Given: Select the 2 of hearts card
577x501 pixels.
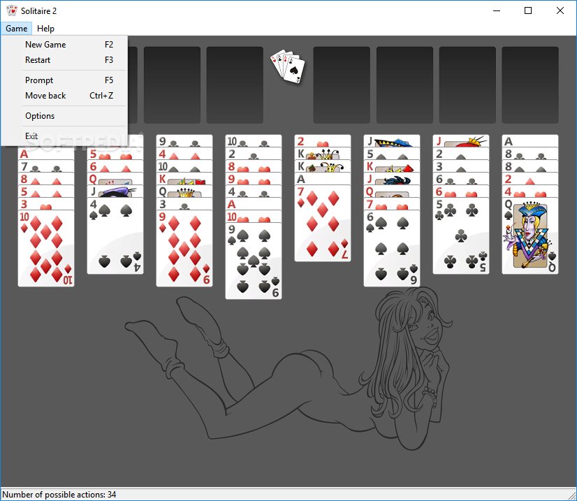Looking at the screenshot, I should 323,141.
